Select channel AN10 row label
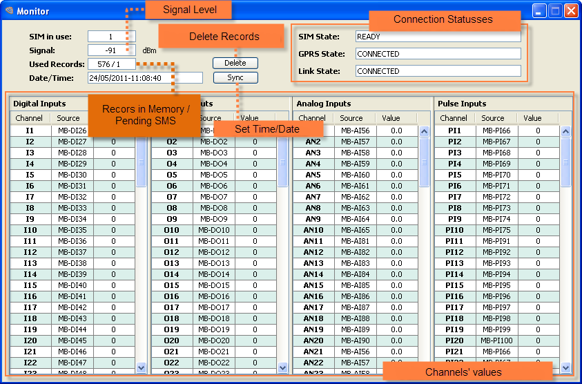582x384 pixels. (x=313, y=230)
